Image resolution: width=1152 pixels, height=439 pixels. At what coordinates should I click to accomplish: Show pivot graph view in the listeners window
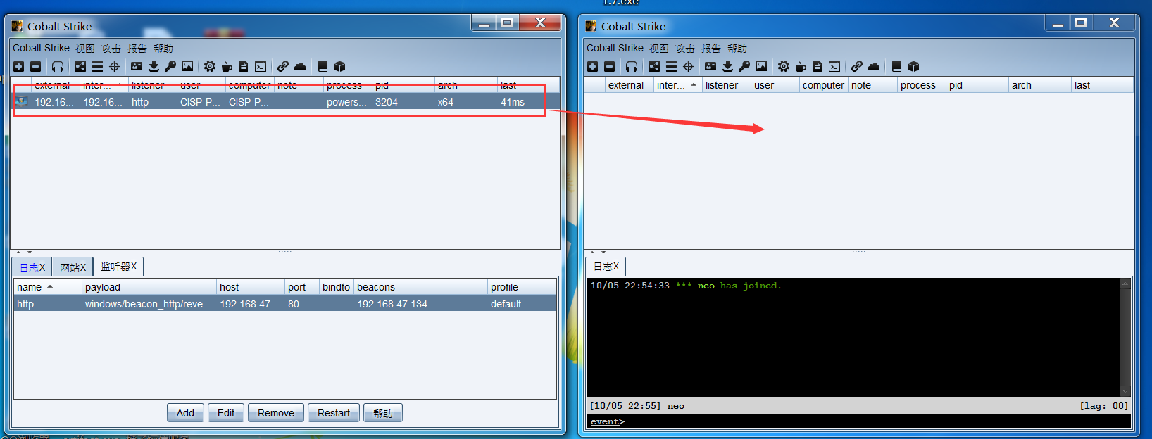[80, 66]
